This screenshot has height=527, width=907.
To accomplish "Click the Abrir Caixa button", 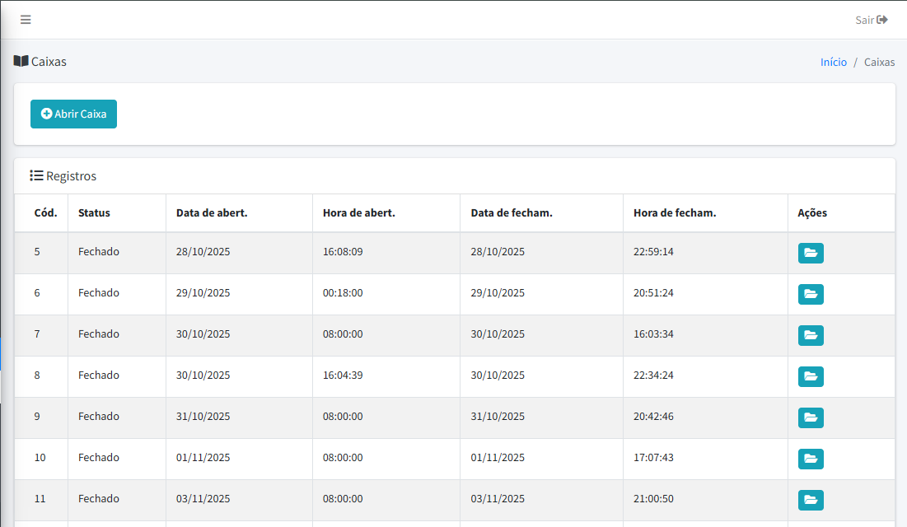I will tap(73, 114).
